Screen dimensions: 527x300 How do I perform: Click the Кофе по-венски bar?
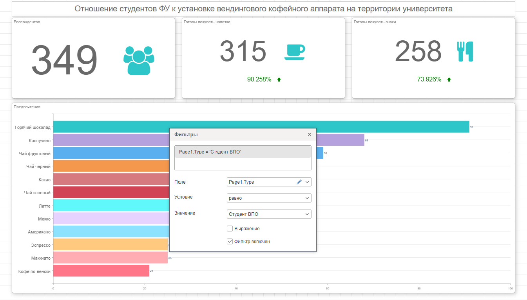click(x=101, y=271)
